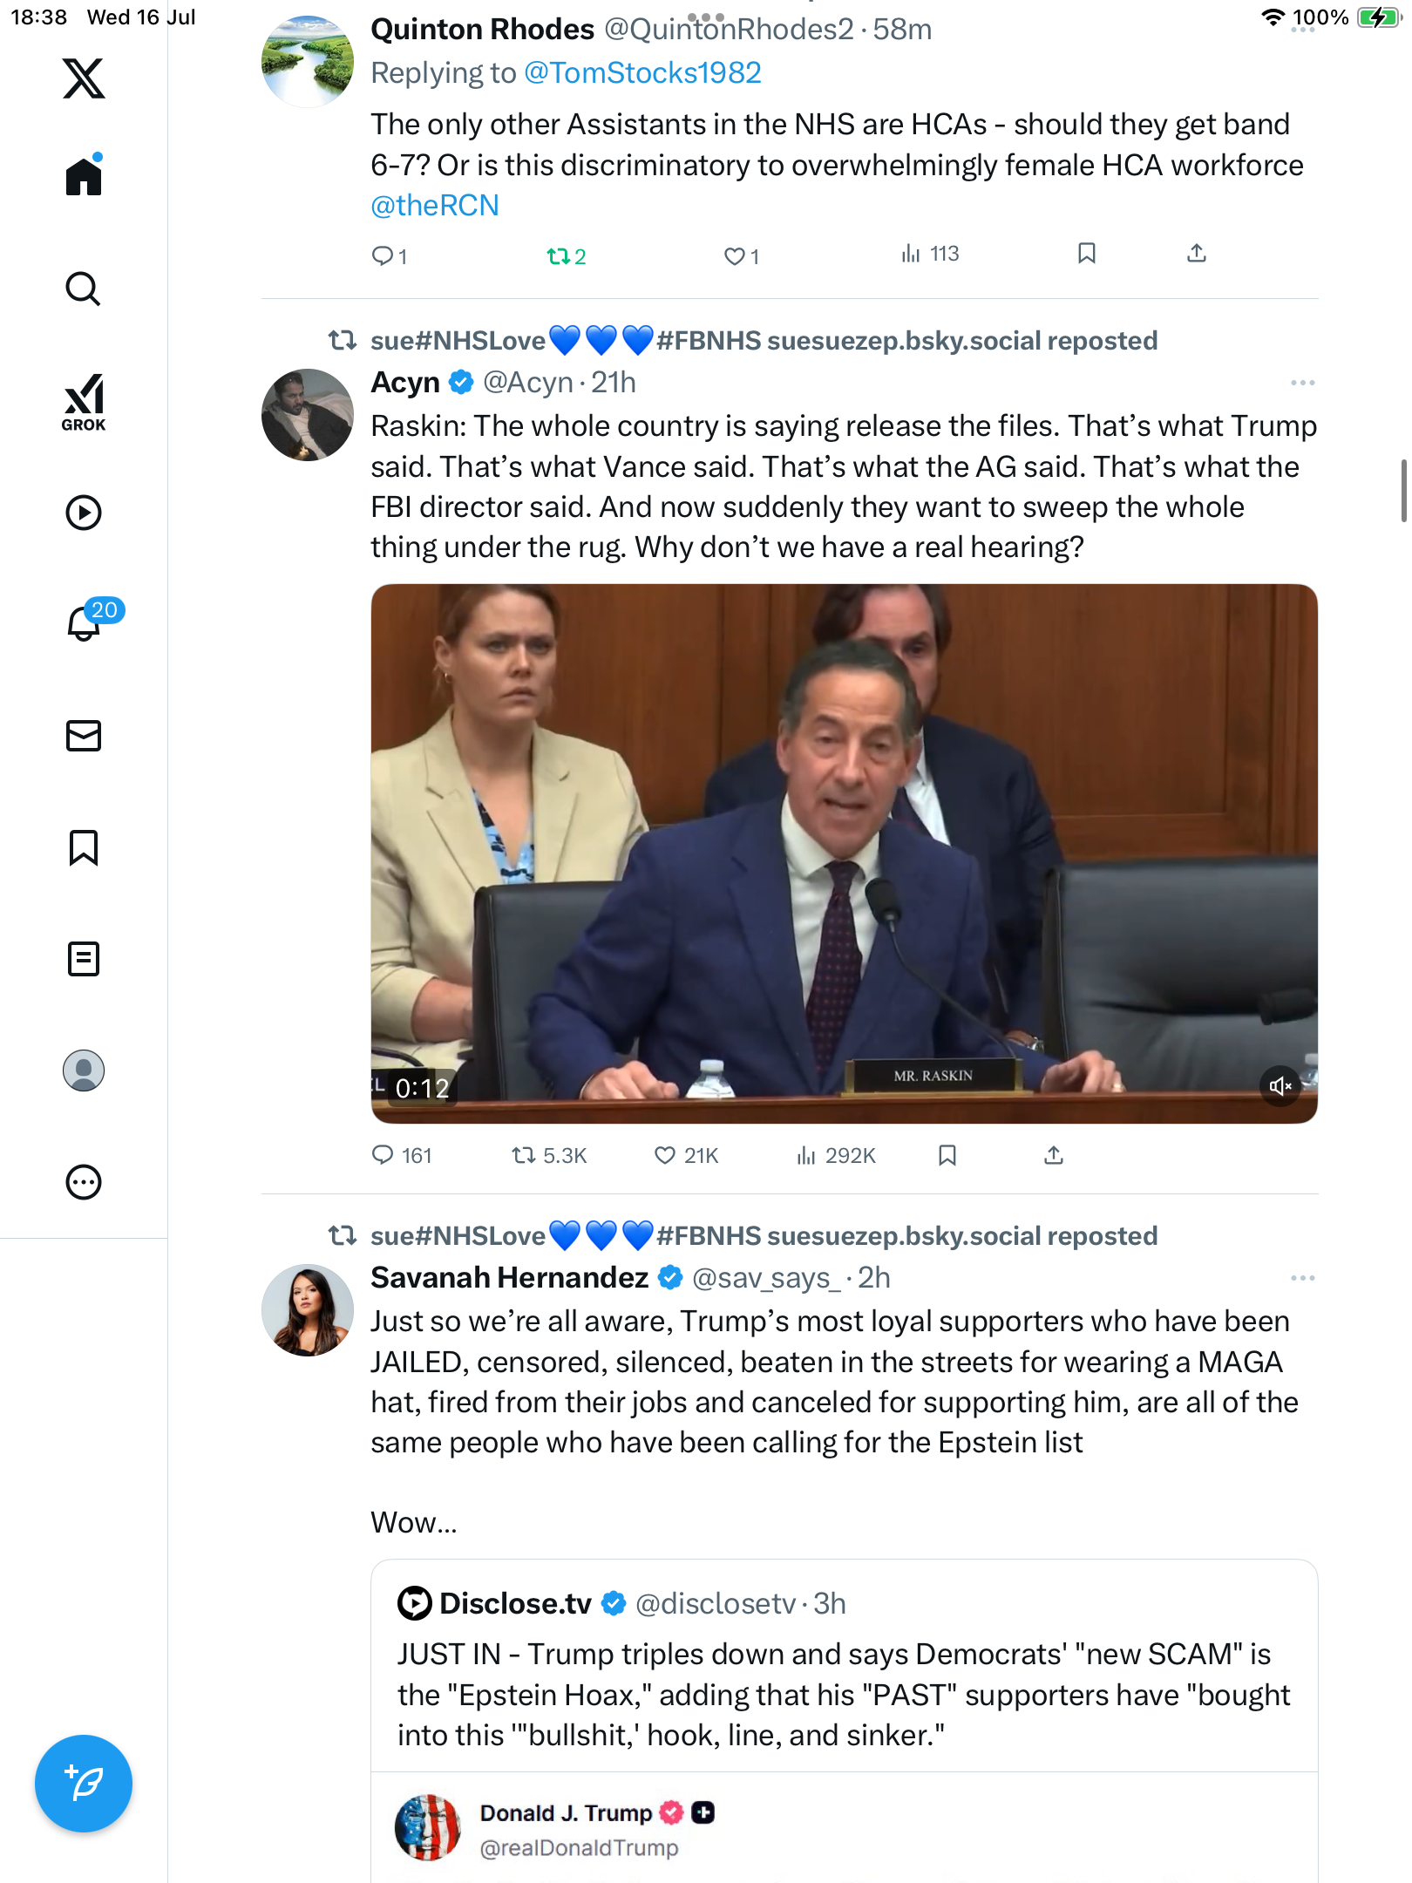
Task: Open more options on Acyn's post
Action: tap(1302, 383)
